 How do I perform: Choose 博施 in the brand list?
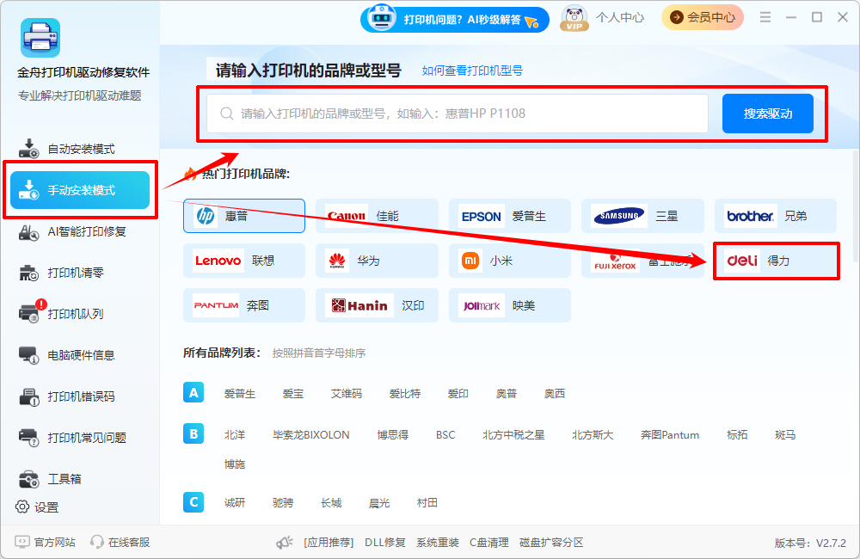pos(235,464)
